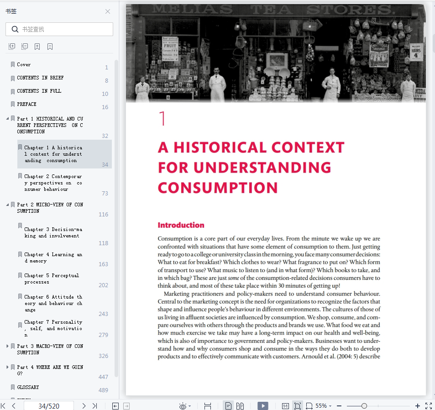This screenshot has height=410, width=435.
Task: Click bookmark flag icon beside PREFACE
Action: pos(12,104)
